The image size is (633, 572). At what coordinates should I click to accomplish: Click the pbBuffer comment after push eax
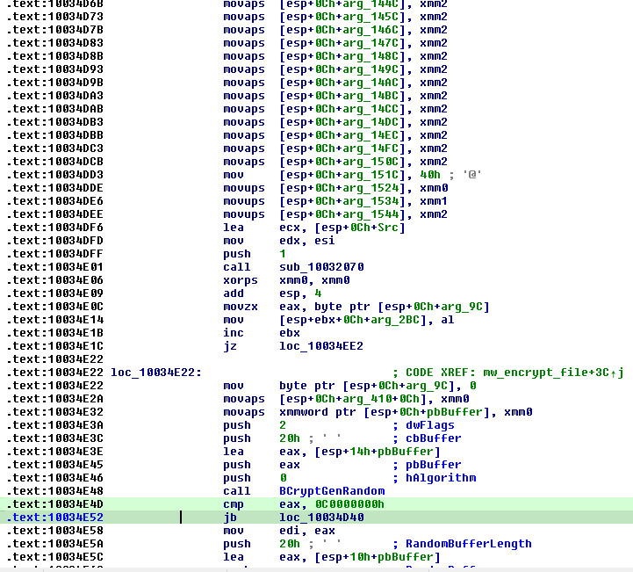click(433, 465)
